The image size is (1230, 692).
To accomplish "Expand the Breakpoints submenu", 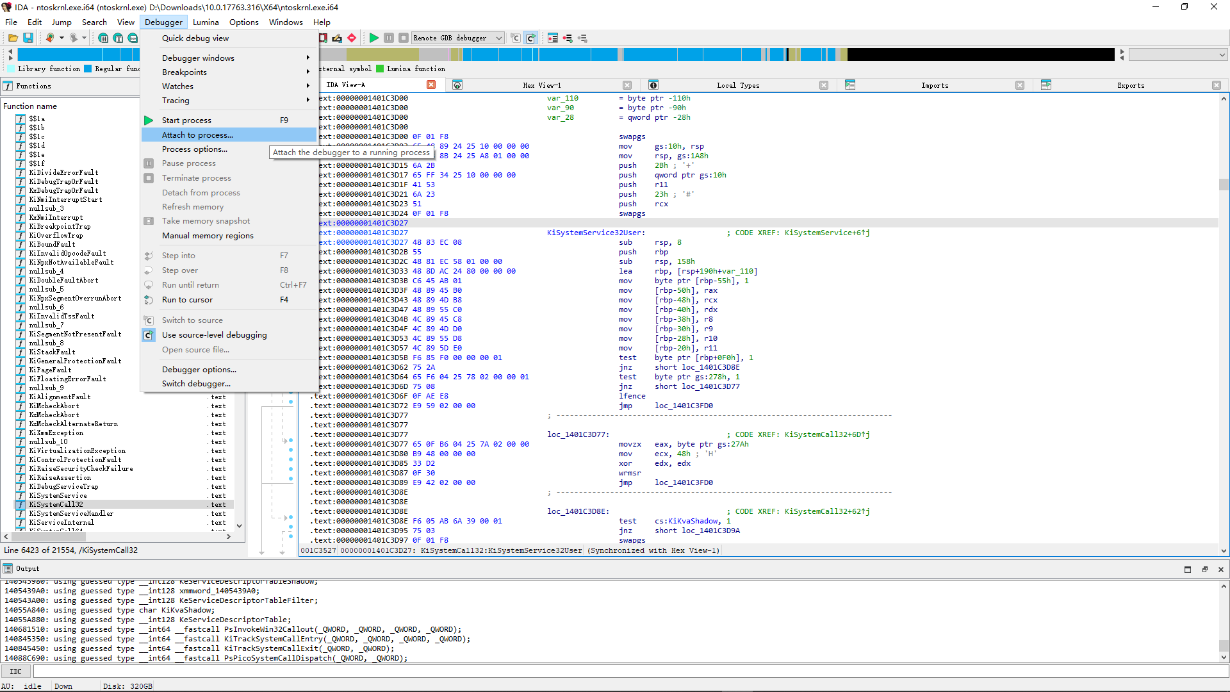I will coord(184,72).
